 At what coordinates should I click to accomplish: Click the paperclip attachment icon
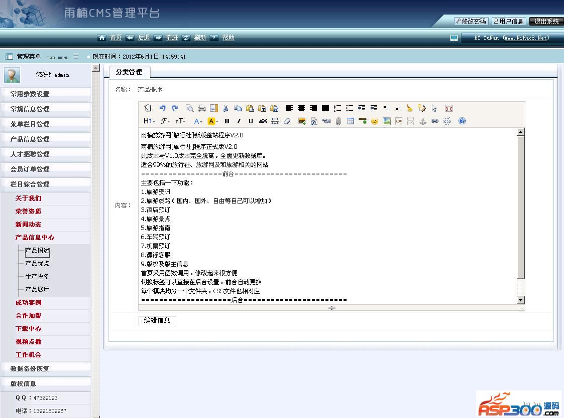[338, 121]
